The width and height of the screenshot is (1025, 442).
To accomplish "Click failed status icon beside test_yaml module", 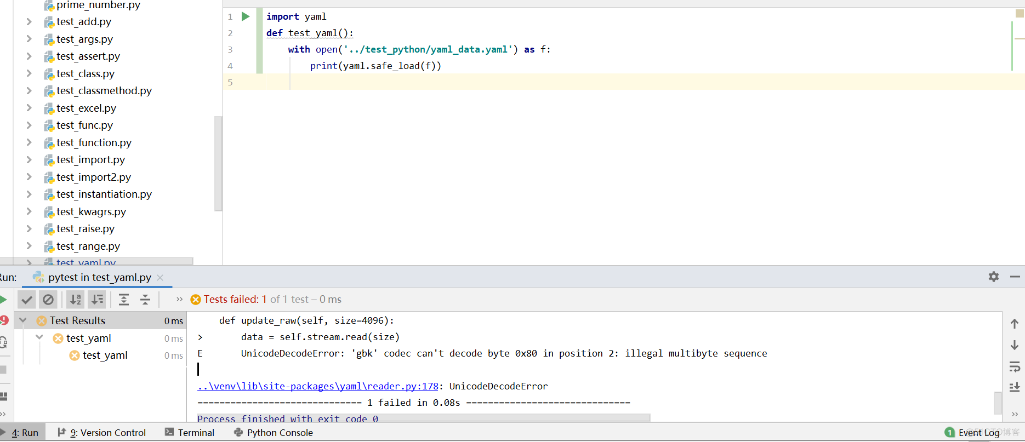I will coord(58,338).
